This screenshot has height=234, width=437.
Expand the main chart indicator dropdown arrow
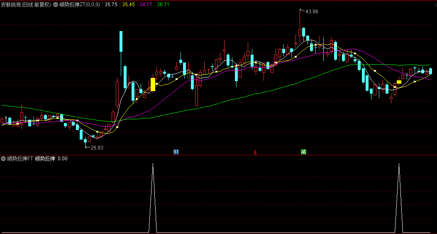point(56,5)
